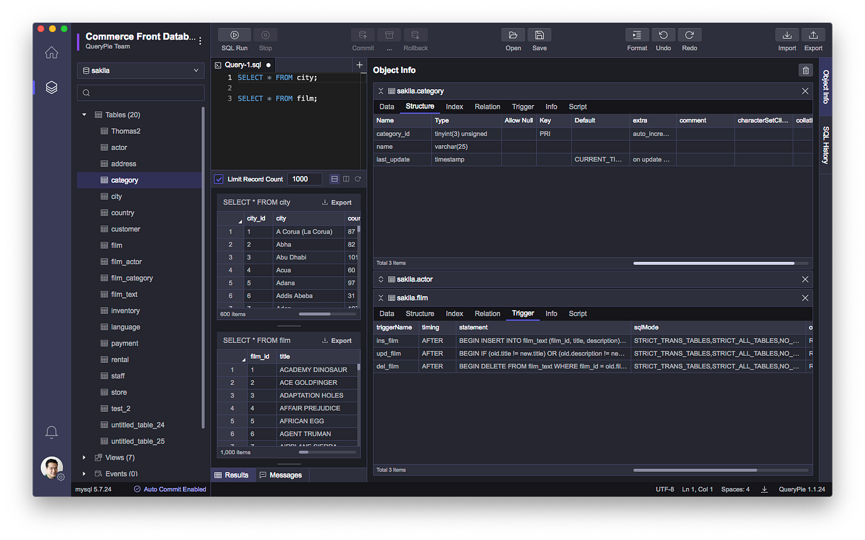Toggle Auto Commit Enabled in status bar
Image resolution: width=865 pixels, height=540 pixels.
coord(170,489)
